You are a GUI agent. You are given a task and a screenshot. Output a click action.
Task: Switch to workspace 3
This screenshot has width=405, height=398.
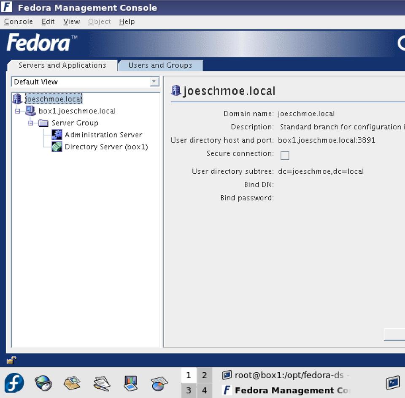click(189, 390)
